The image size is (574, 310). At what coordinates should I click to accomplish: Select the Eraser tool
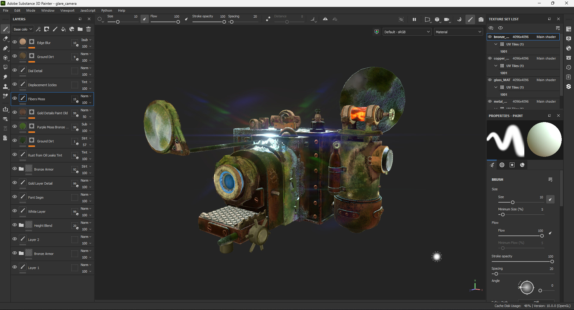coord(5,38)
